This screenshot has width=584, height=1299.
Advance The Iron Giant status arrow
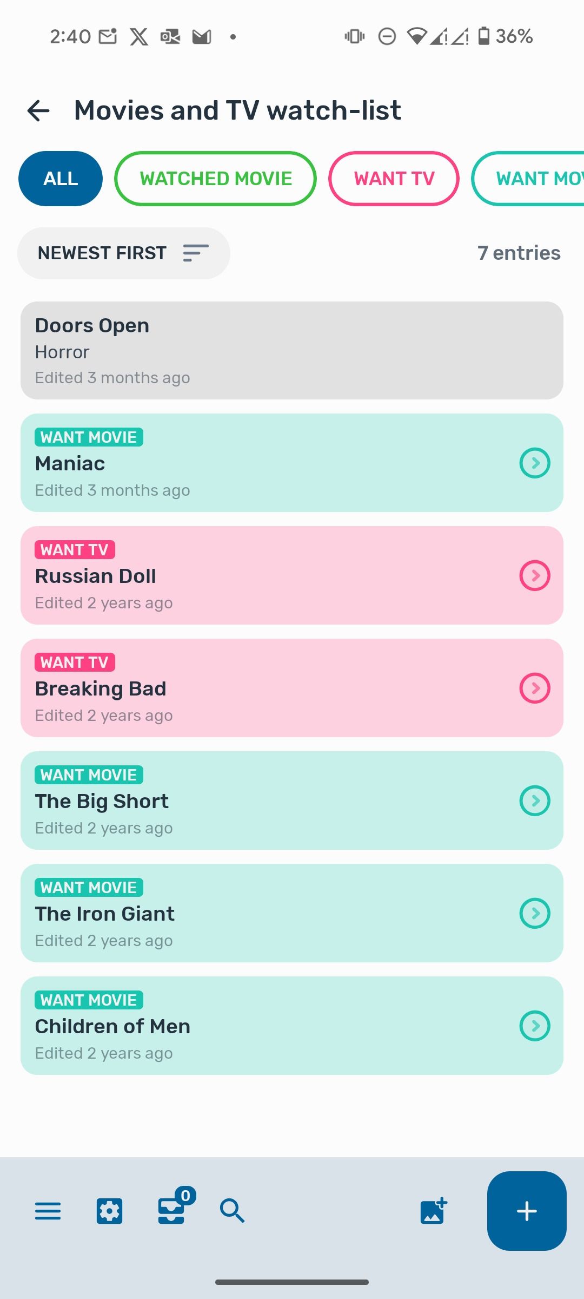click(535, 913)
